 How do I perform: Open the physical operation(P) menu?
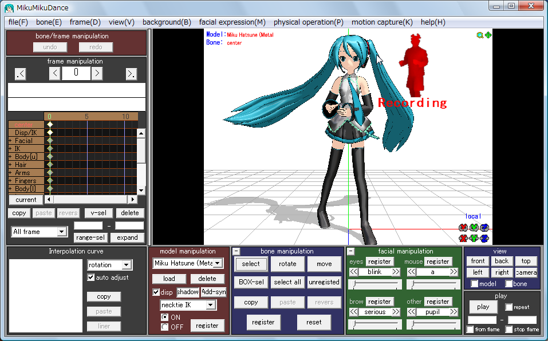point(309,22)
